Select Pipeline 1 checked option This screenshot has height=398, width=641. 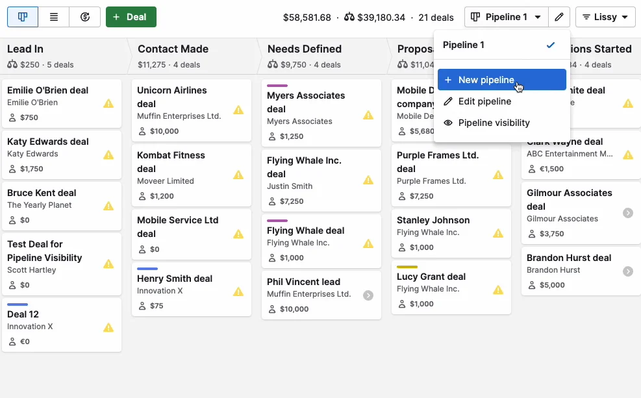pyautogui.click(x=502, y=45)
